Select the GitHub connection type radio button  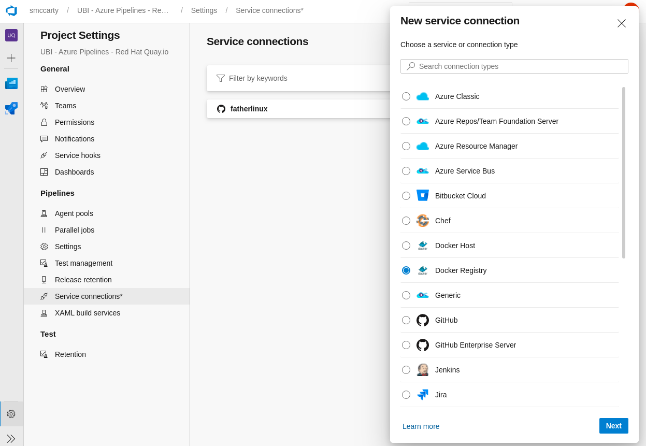pos(406,320)
